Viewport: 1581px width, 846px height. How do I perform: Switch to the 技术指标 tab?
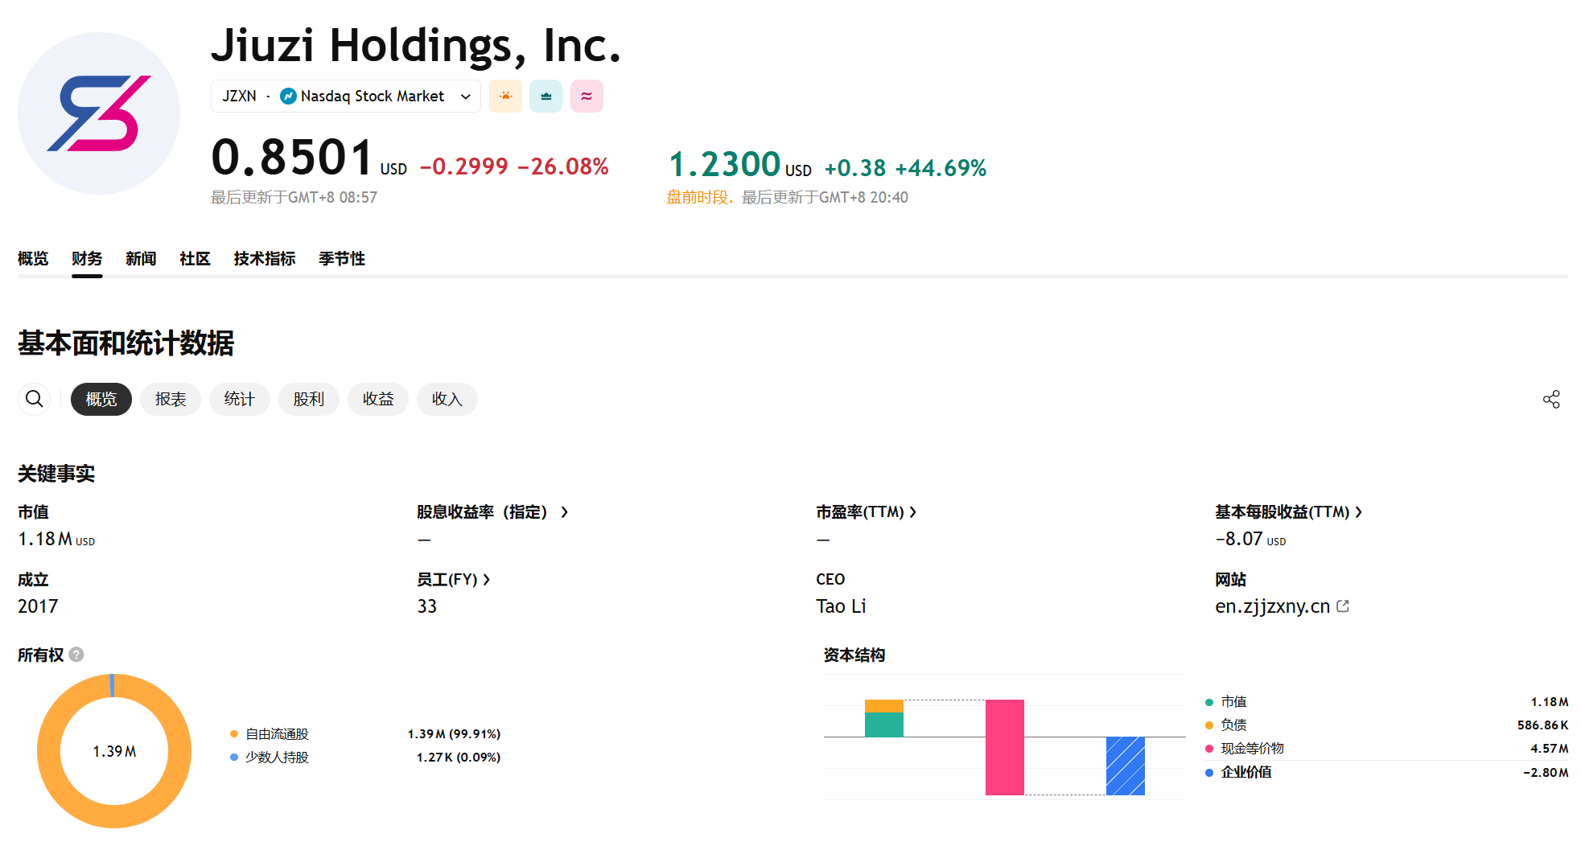[x=265, y=259]
